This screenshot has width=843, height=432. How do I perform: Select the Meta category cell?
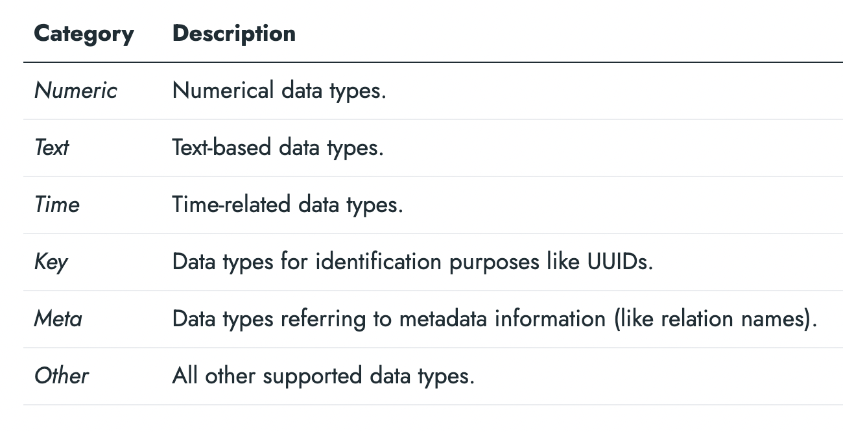pos(58,319)
